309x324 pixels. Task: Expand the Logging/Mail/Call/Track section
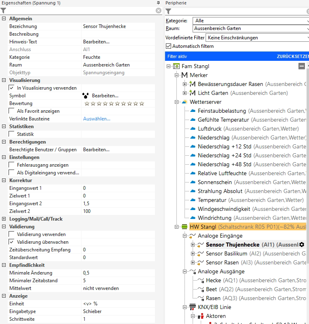point(4,219)
